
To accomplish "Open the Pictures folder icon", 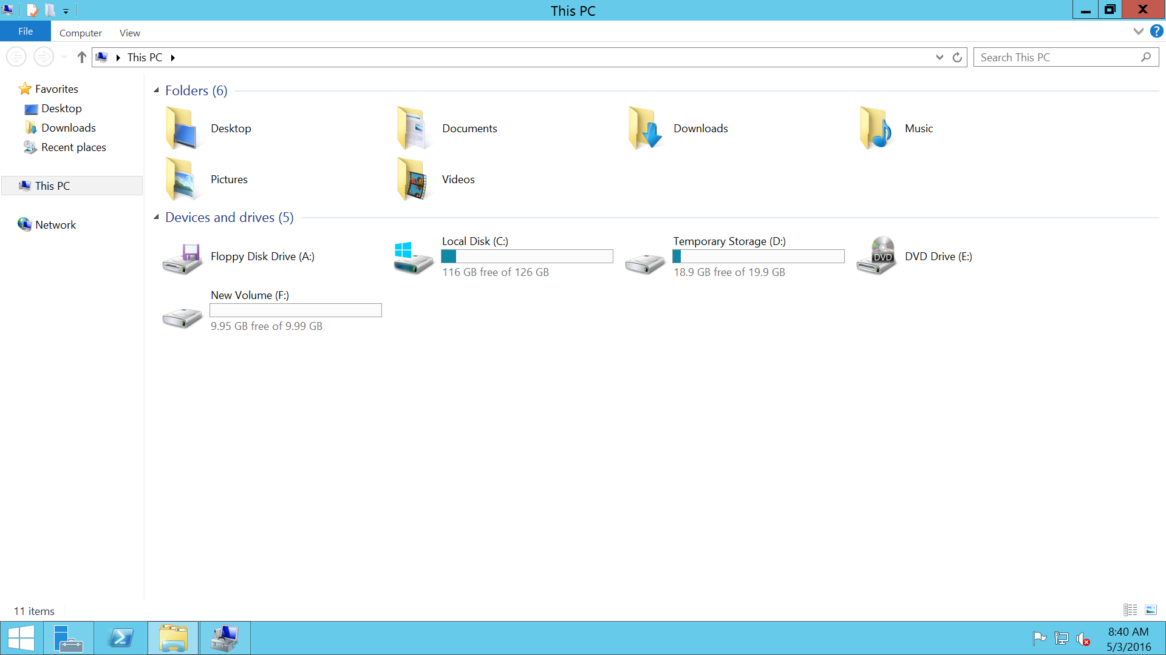I will coord(182,179).
